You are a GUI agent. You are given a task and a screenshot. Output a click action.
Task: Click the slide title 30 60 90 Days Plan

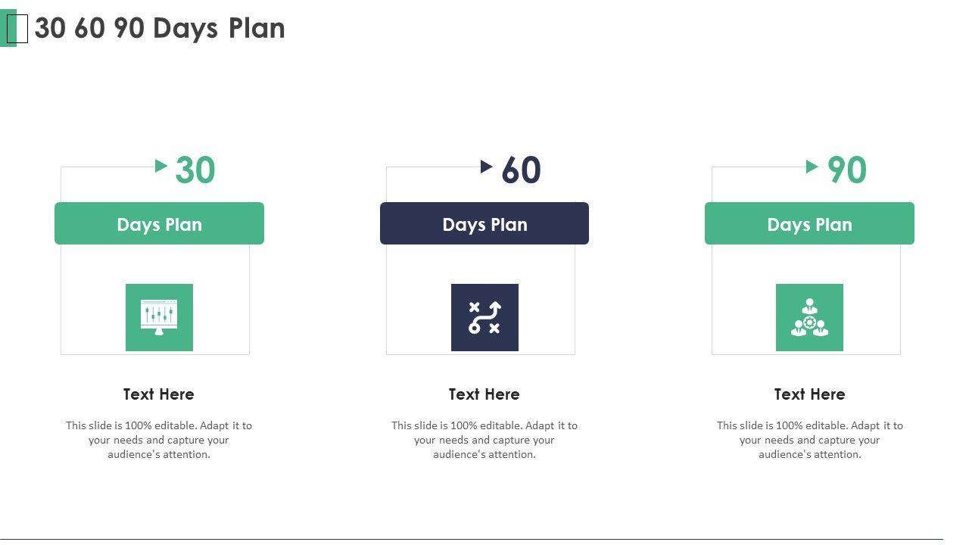point(160,28)
